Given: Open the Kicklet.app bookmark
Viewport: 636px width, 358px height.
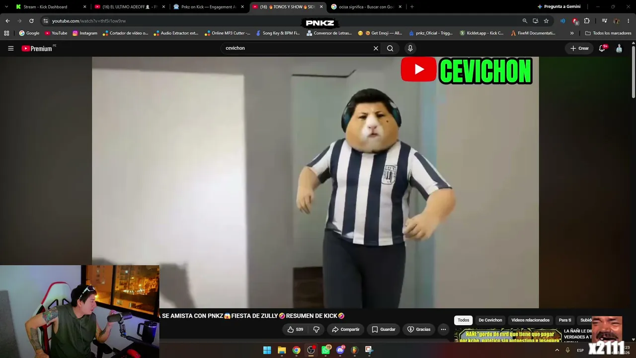Looking at the screenshot, I should coord(481,33).
